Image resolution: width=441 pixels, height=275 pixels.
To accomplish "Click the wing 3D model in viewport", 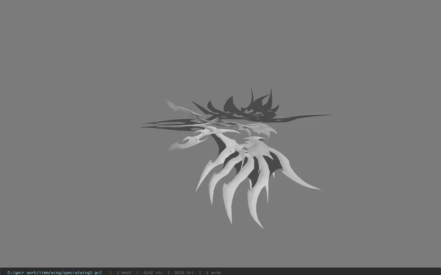I will [x=236, y=157].
